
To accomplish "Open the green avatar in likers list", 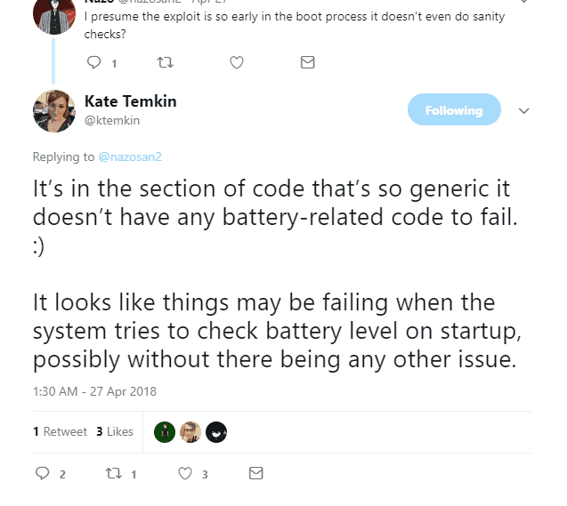I will click(x=165, y=432).
